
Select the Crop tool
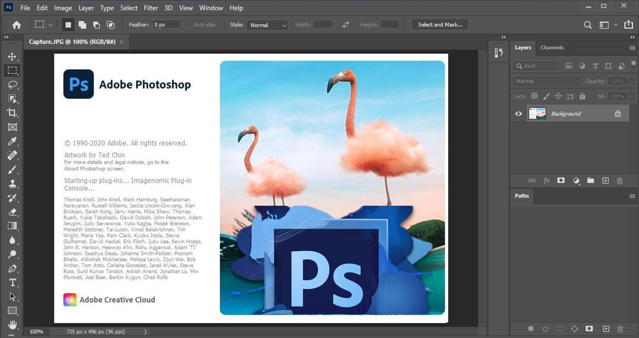(x=12, y=113)
